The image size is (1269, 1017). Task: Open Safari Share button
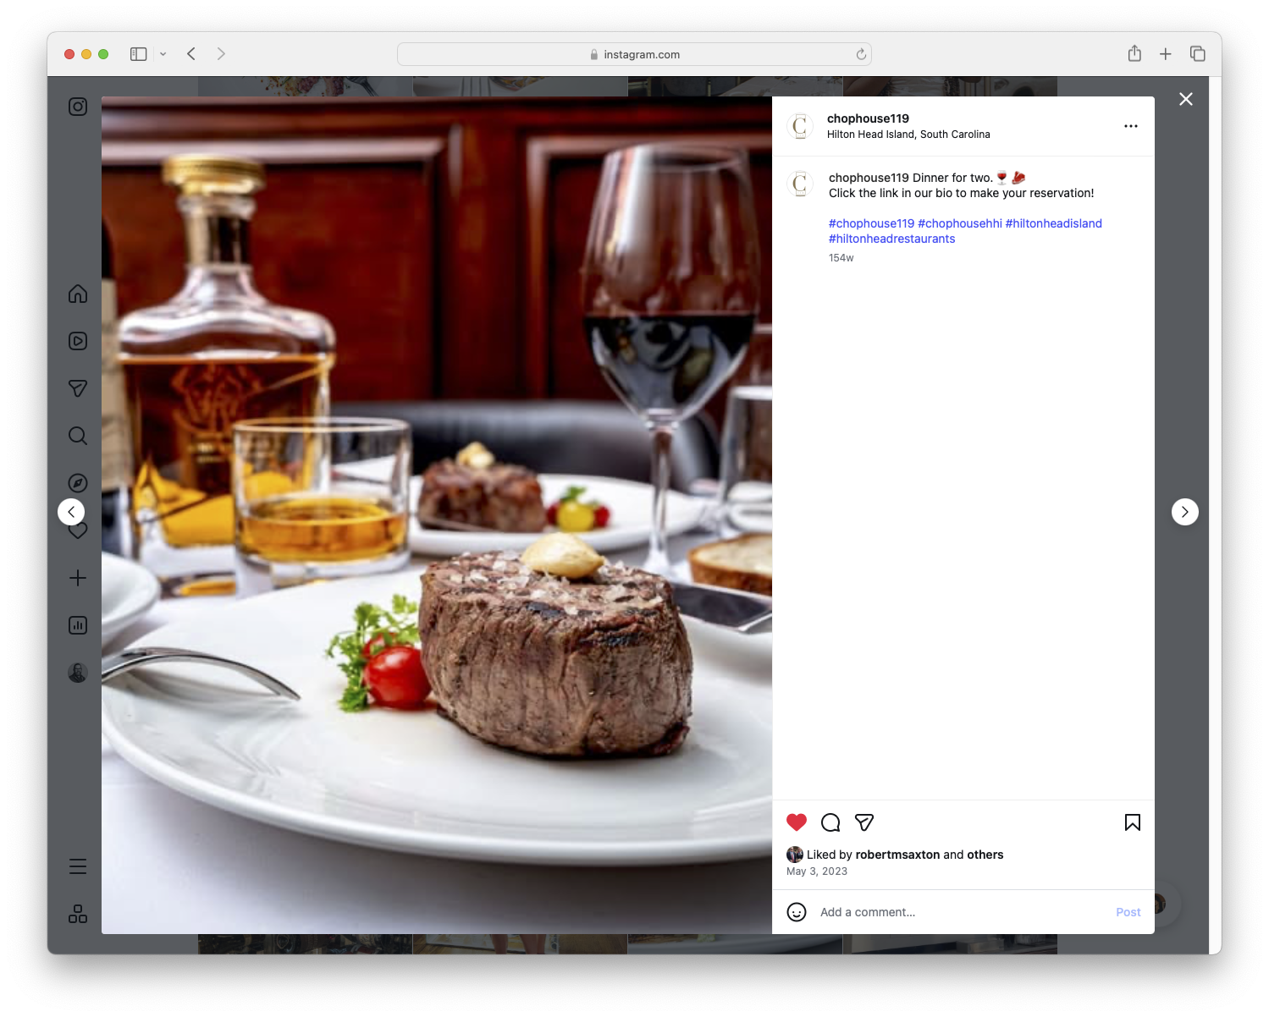(x=1134, y=54)
